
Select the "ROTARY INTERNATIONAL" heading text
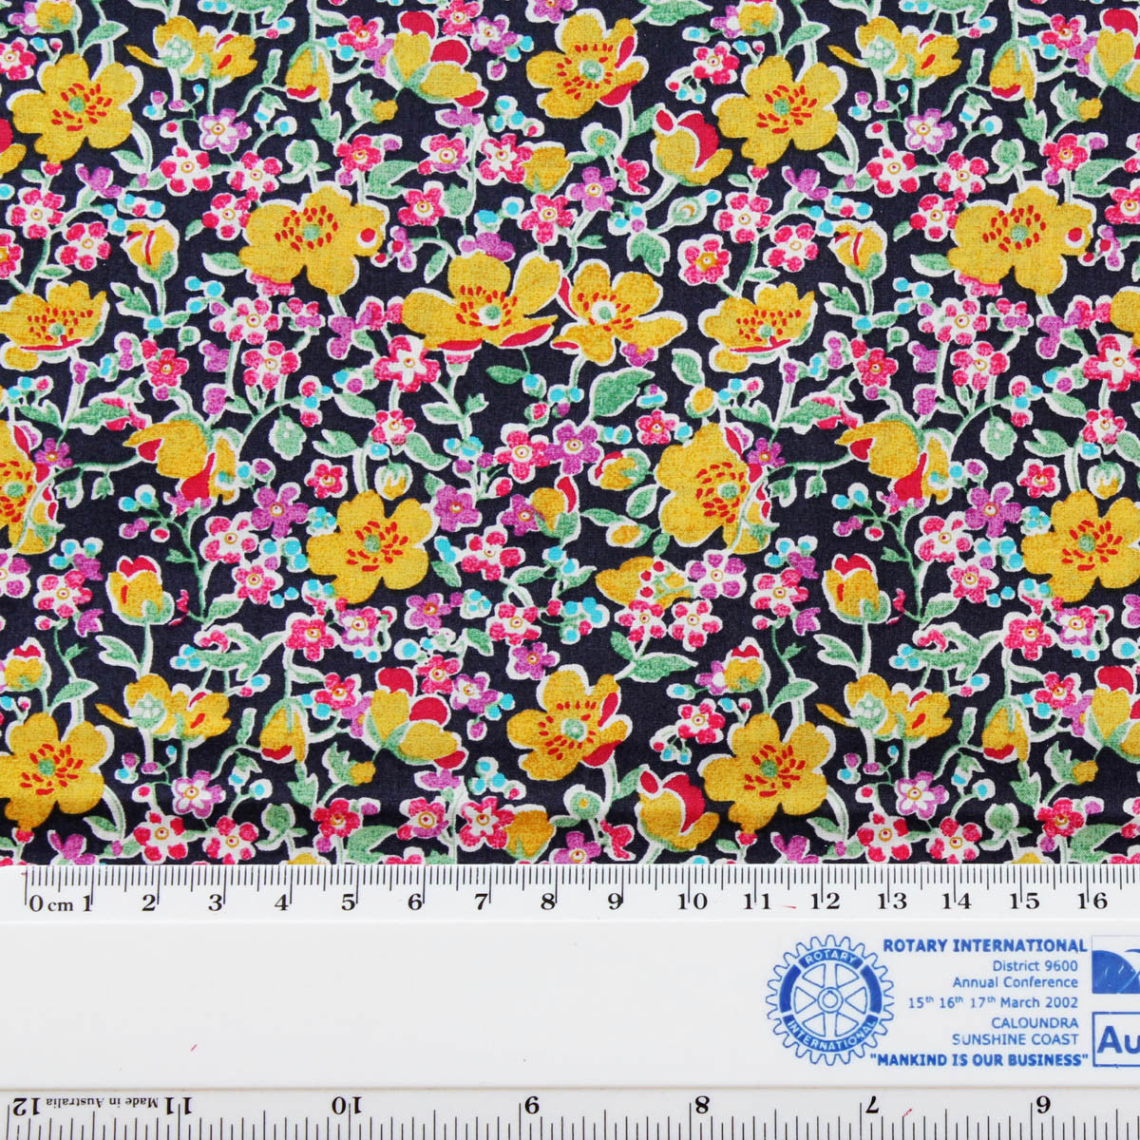tap(984, 945)
